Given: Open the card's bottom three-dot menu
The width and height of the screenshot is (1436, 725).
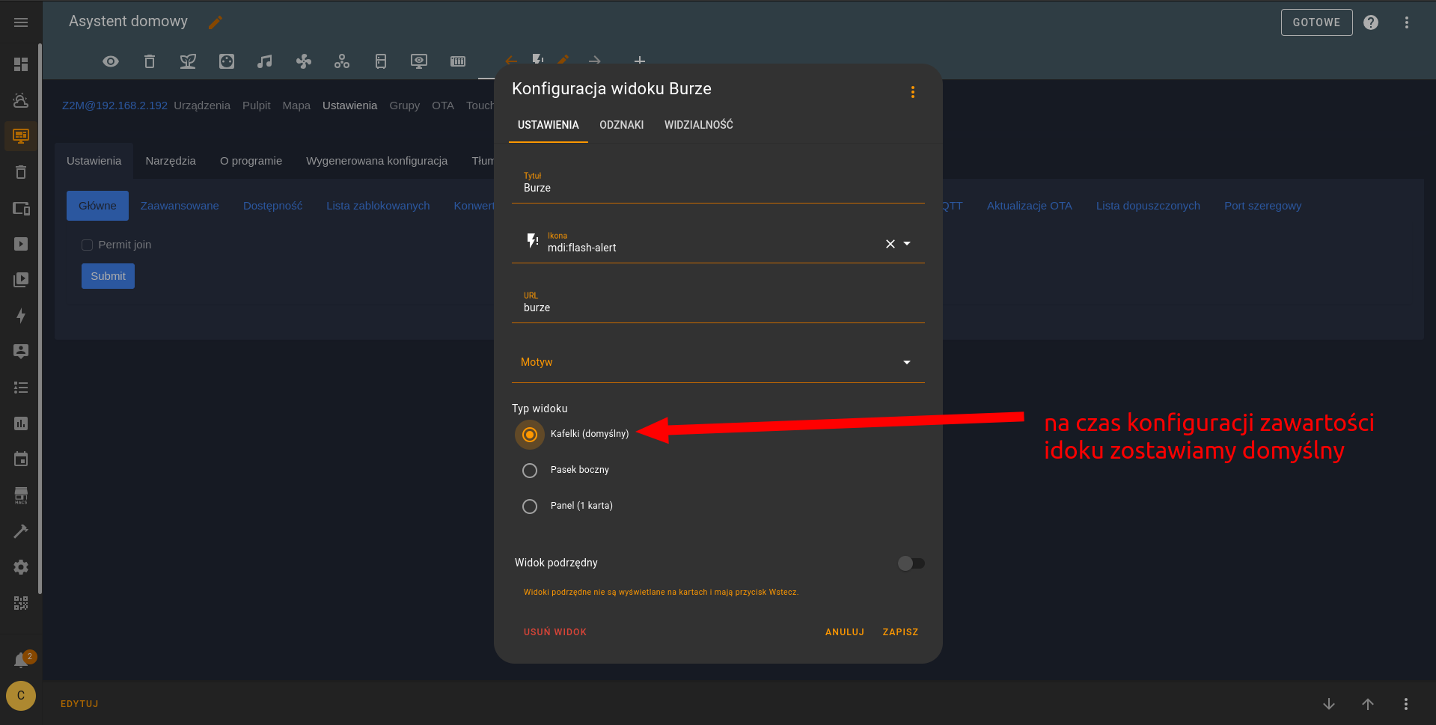Looking at the screenshot, I should coord(1406,704).
